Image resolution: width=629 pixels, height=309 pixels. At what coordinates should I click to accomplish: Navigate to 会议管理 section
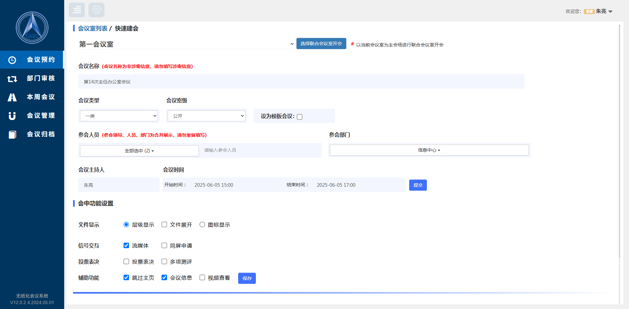[x=32, y=115]
